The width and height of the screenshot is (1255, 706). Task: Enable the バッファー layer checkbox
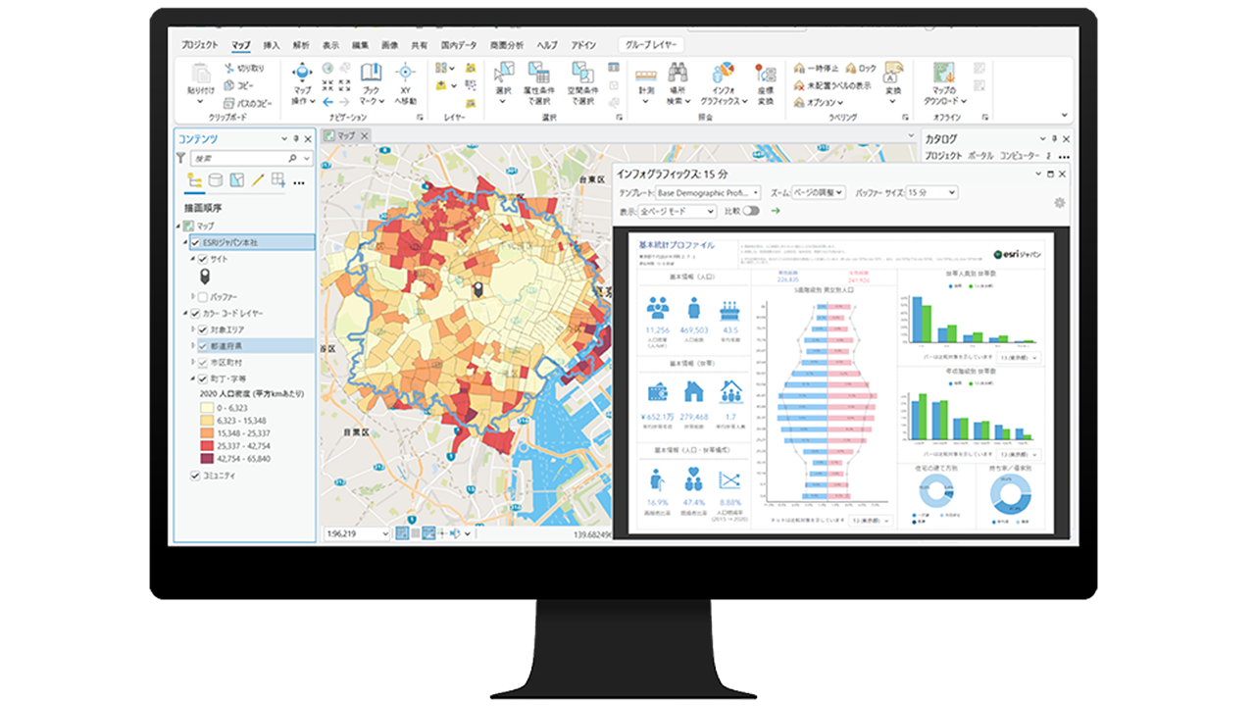tap(203, 296)
